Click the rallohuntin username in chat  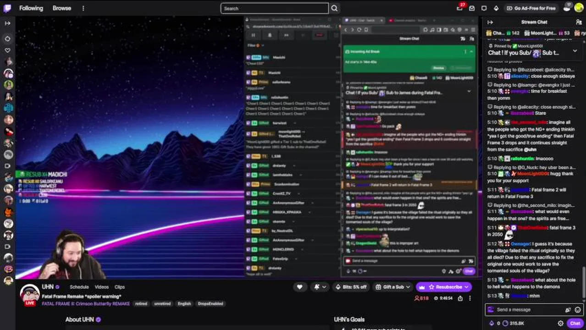coord(523,159)
